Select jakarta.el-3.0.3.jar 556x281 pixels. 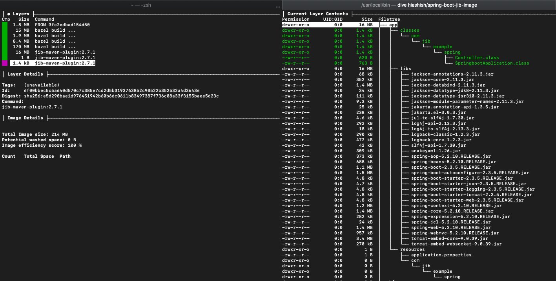tap(439, 112)
